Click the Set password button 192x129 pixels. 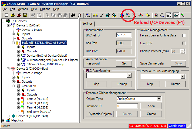[124, 63]
